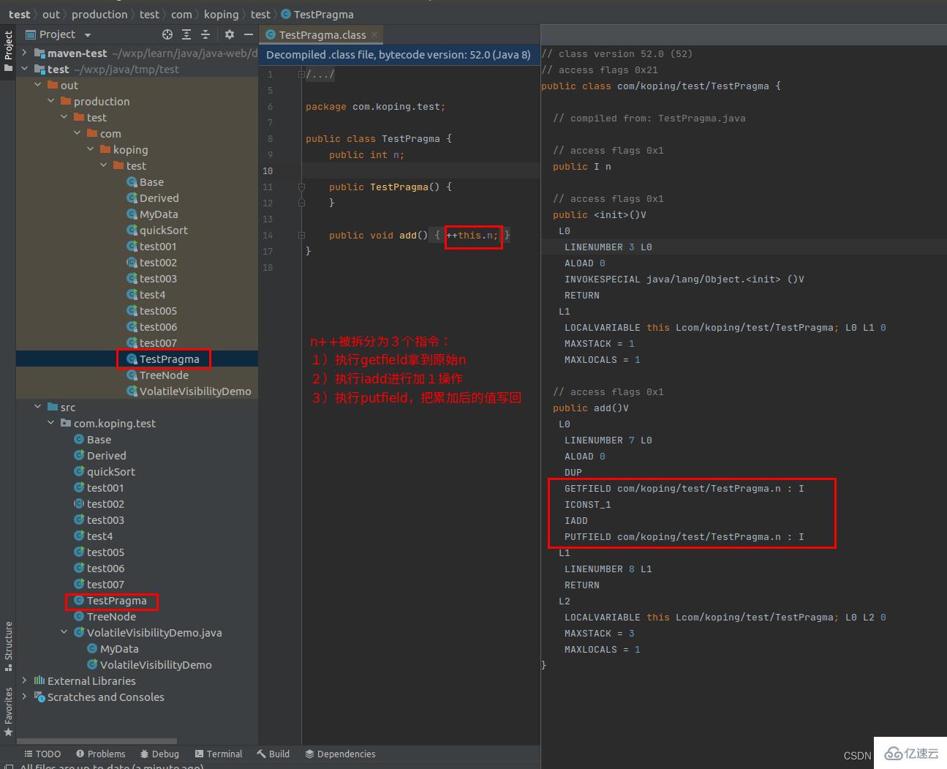Click the Expand All icon in Project panel
The width and height of the screenshot is (947, 769).
point(185,34)
